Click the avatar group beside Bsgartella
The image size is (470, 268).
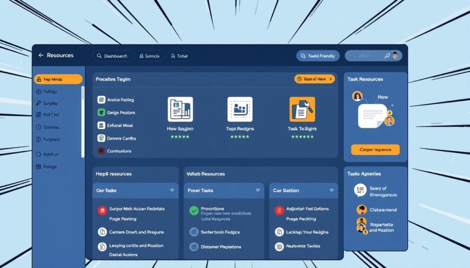[x=362, y=226]
